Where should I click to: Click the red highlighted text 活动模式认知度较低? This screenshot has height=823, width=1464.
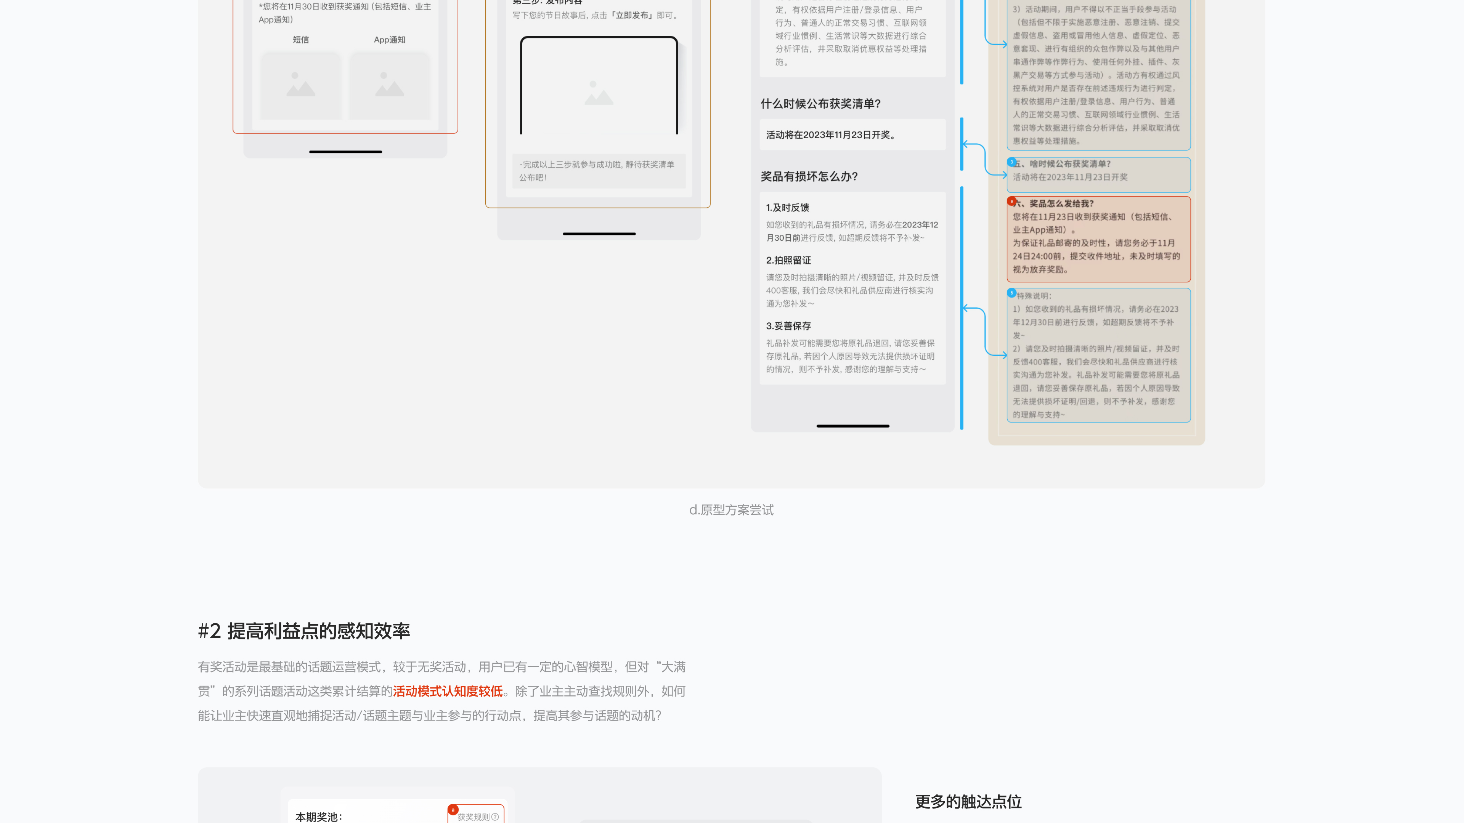coord(448,691)
